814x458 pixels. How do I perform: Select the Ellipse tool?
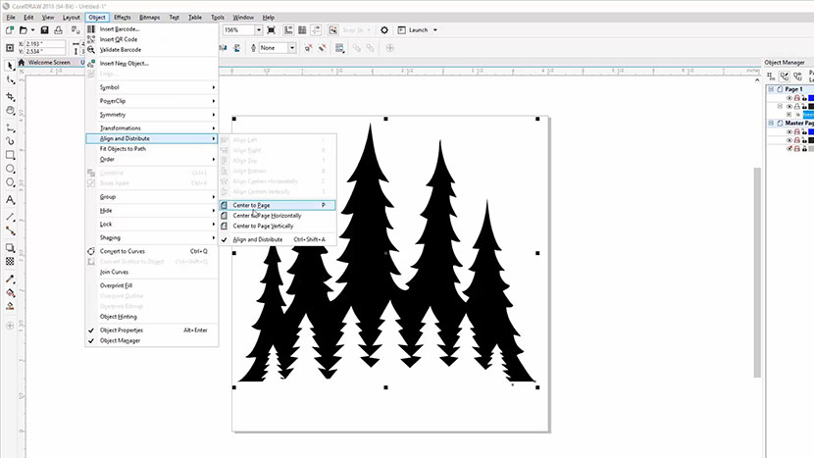click(10, 169)
